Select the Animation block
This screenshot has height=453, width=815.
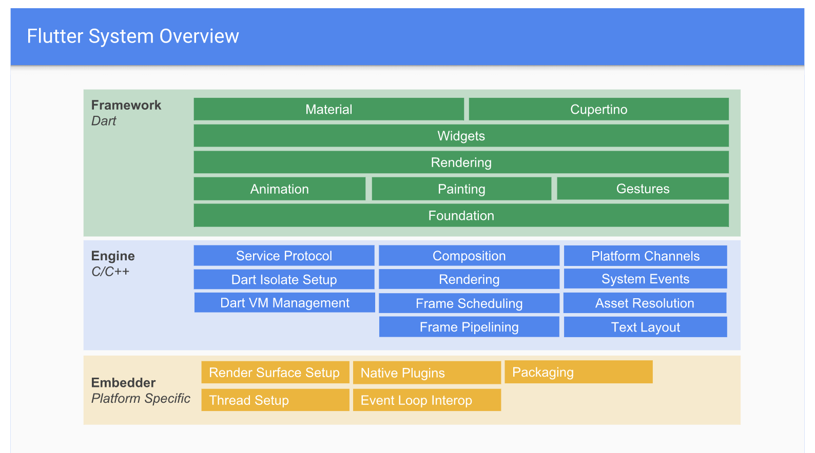280,189
